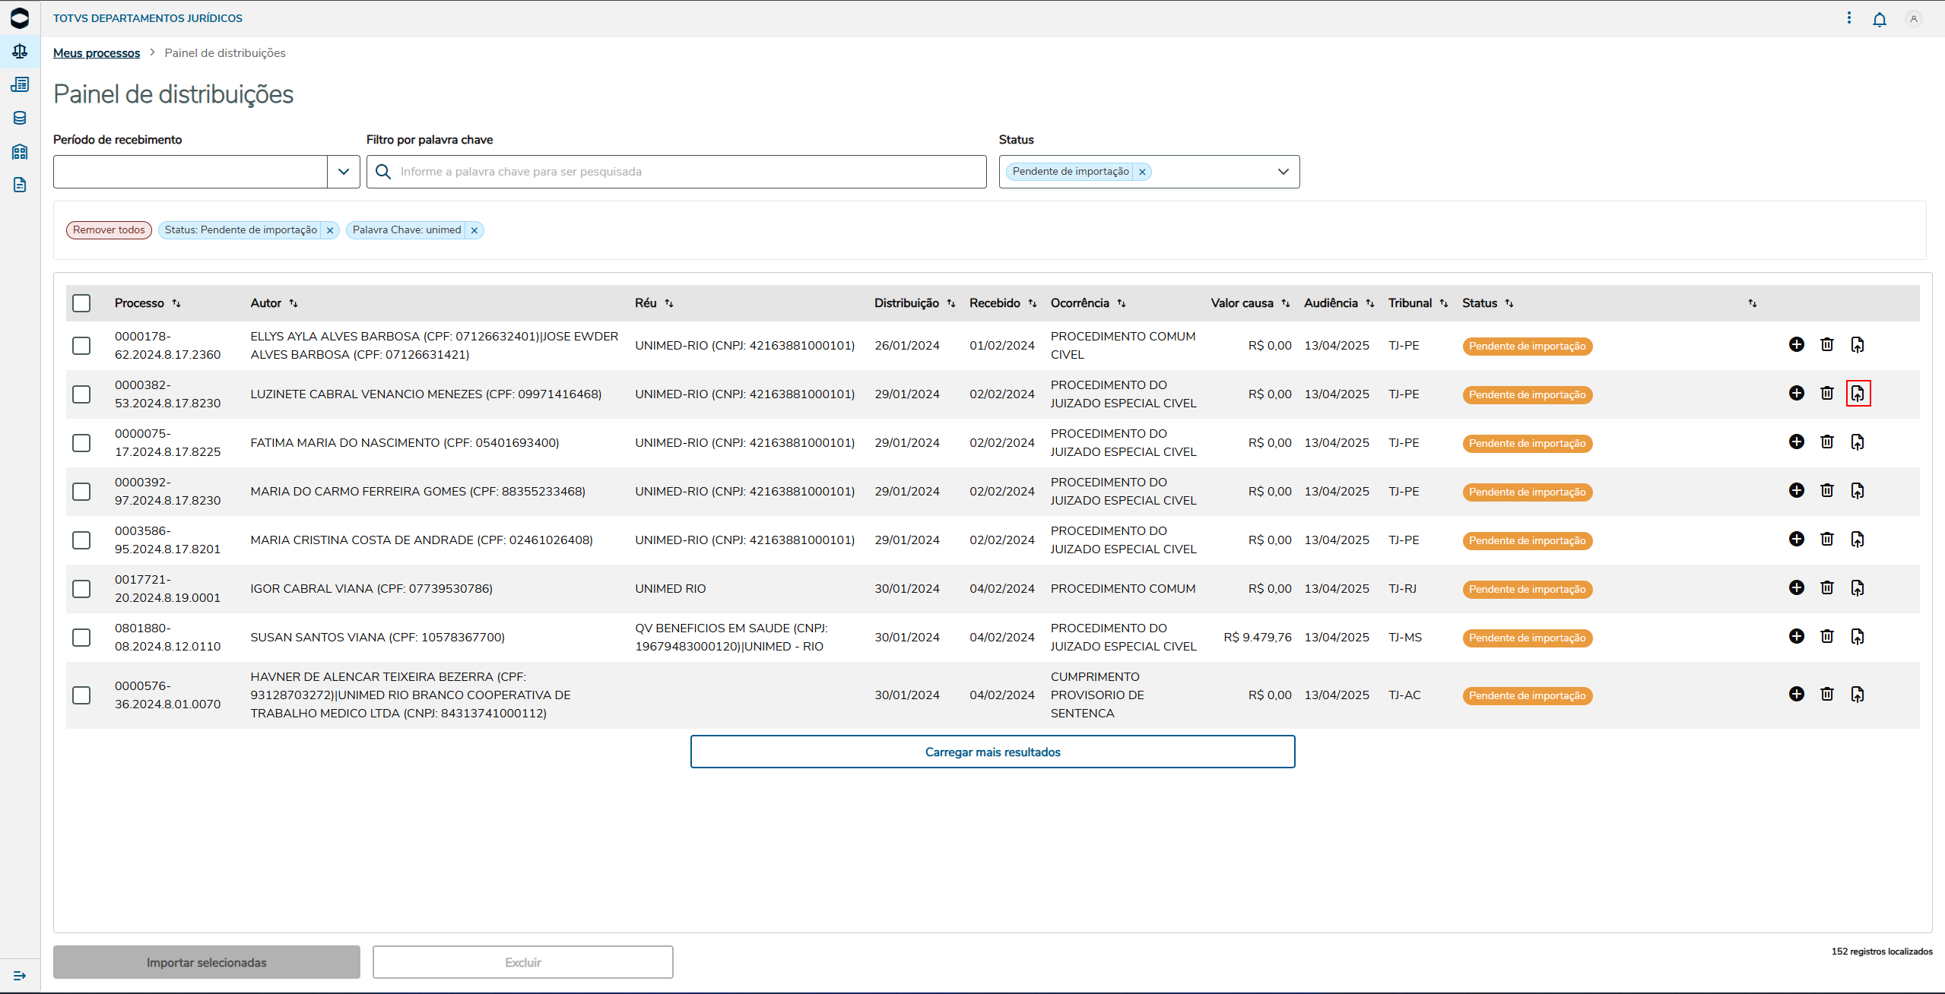Remove the Palavra Chave: unimed filter tag
This screenshot has width=1945, height=994.
pyautogui.click(x=474, y=230)
